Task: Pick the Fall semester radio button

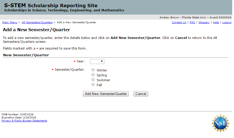Action: pyautogui.click(x=93, y=84)
